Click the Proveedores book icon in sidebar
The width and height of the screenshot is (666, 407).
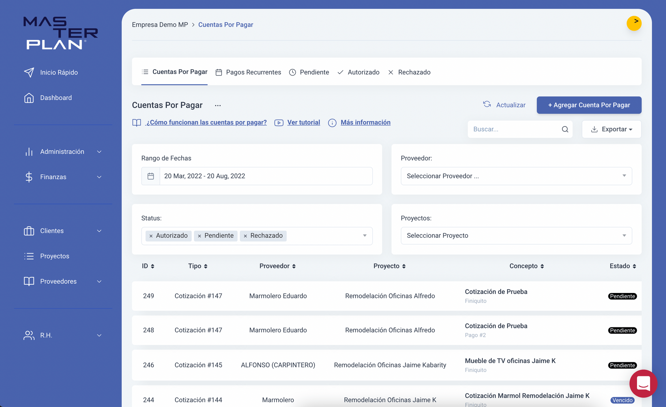click(29, 281)
